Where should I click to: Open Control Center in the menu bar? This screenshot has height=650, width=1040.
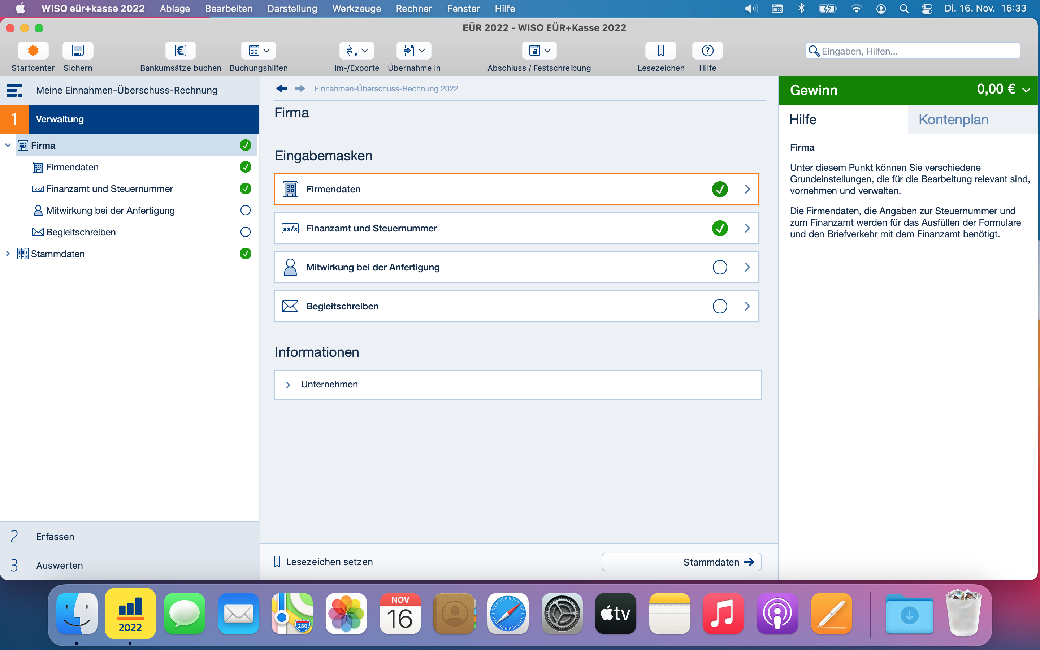click(927, 9)
